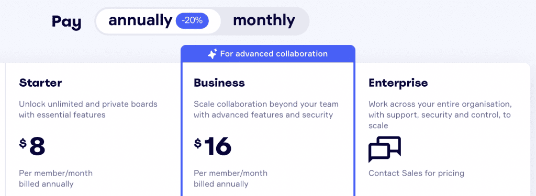Viewport: 536px width, 196px height.
Task: Click the Starter plan description text
Action: (88, 109)
